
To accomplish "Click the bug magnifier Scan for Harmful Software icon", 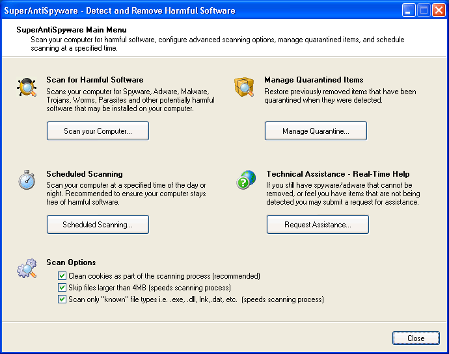I will point(27,87).
